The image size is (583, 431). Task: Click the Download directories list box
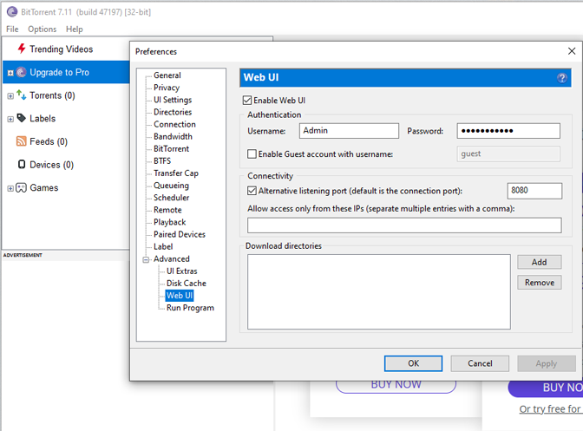[x=379, y=291]
